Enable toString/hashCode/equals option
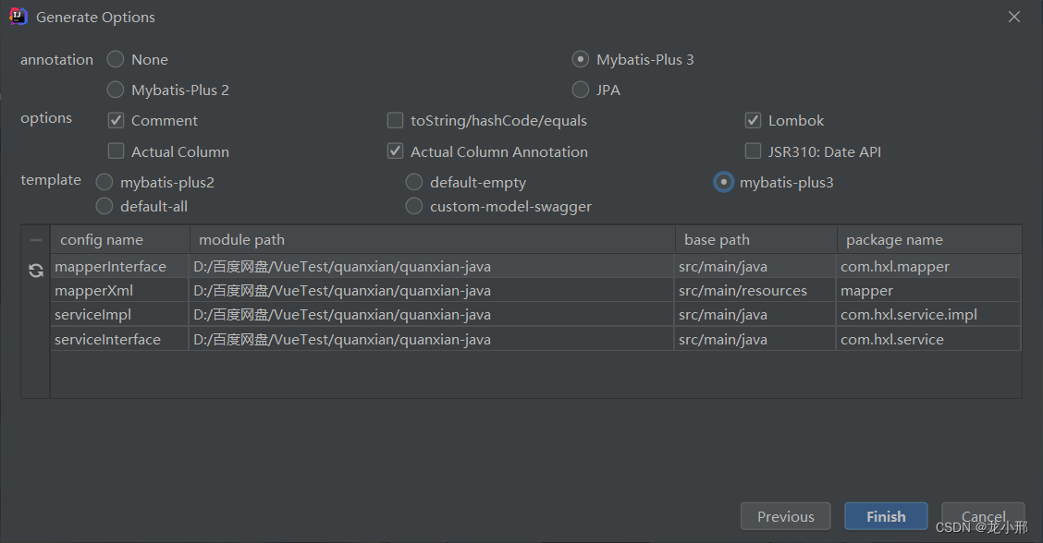1043x543 pixels. tap(395, 120)
